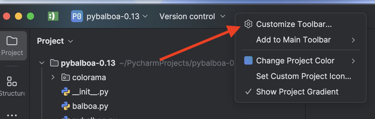Click the green smiley plugin icon
This screenshot has width=375, height=119.
tap(53, 16)
